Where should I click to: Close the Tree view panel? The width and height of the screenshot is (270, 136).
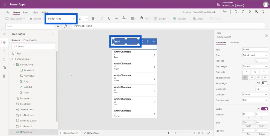click(x=53, y=34)
